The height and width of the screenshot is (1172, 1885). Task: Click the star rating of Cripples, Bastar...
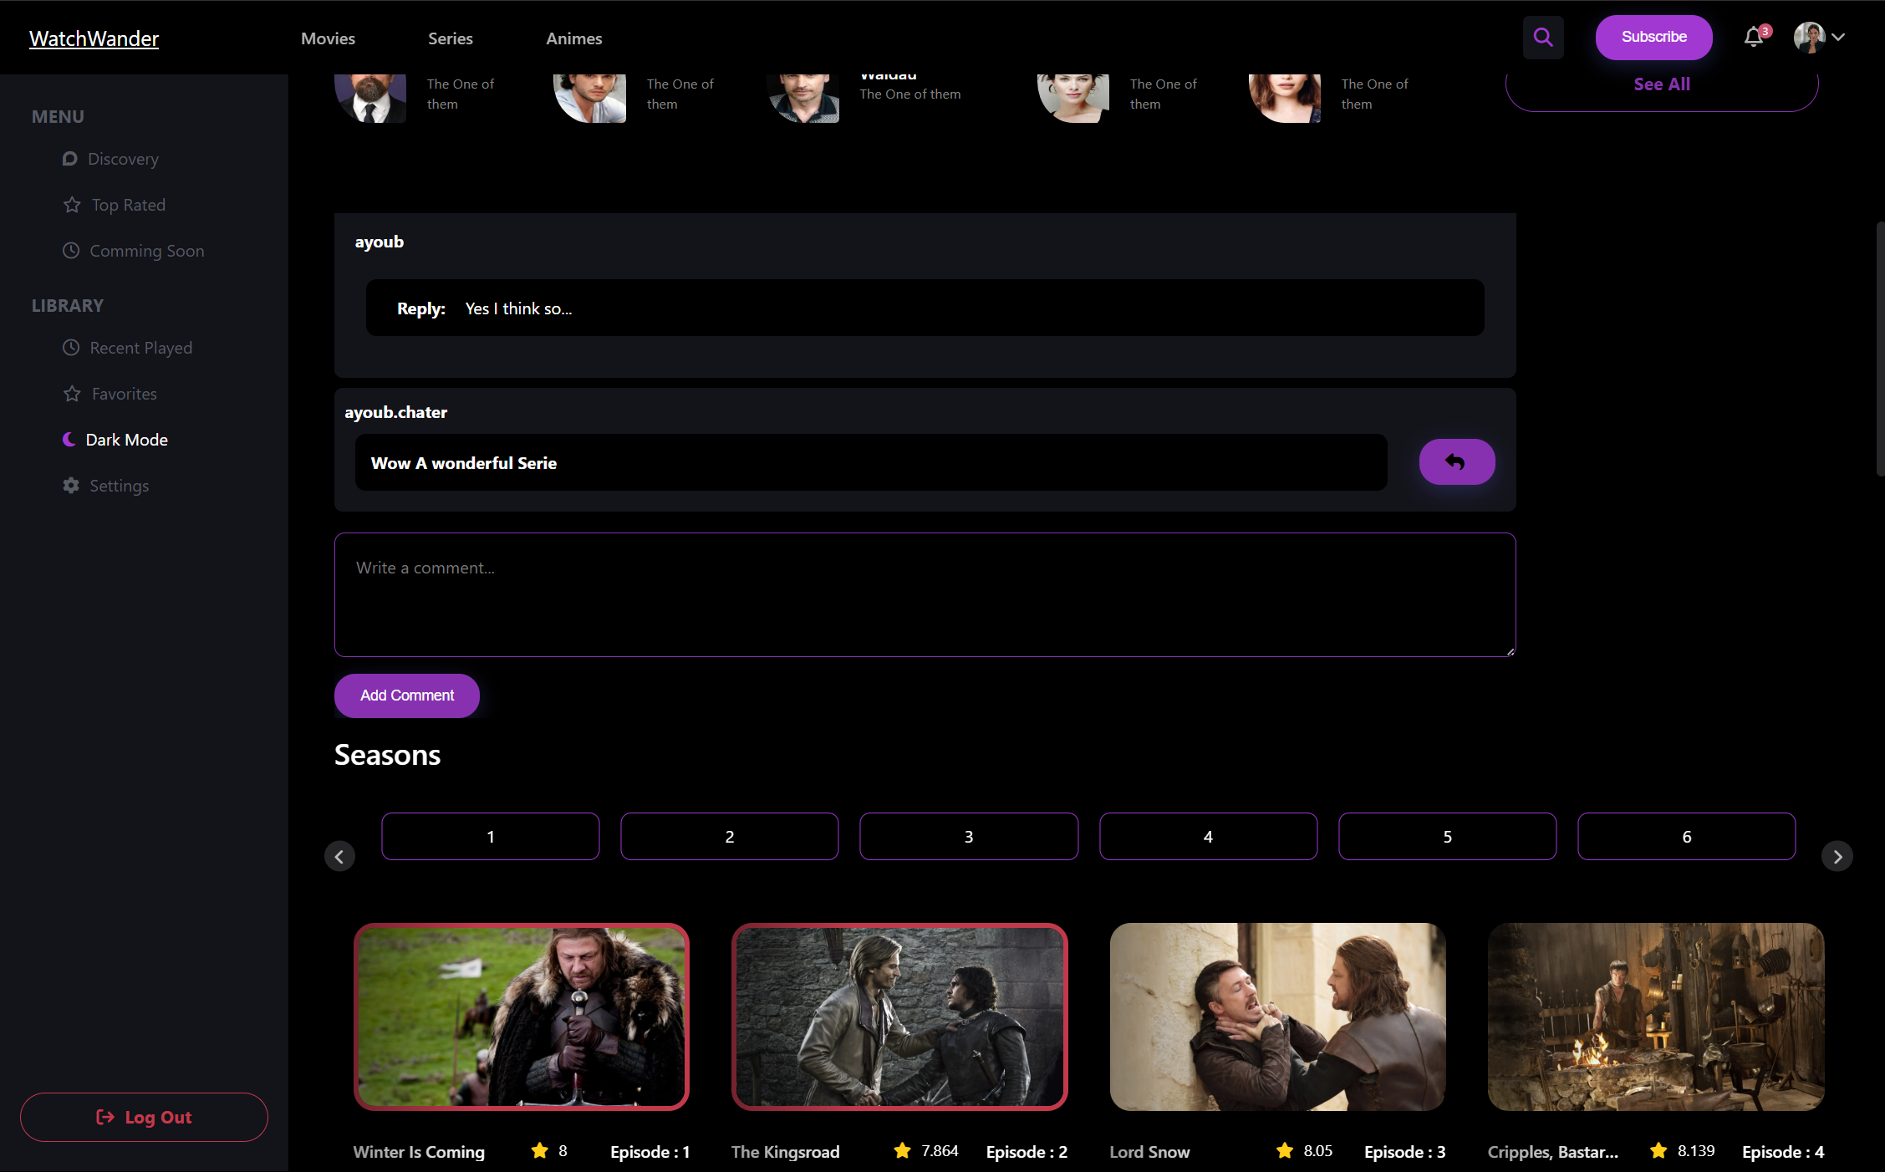pyautogui.click(x=1658, y=1151)
